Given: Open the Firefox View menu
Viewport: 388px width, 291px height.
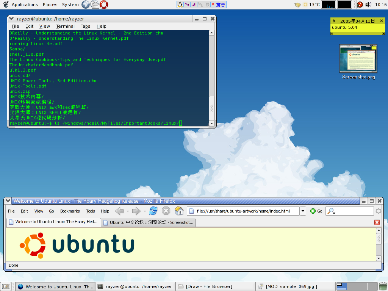Looking at the screenshot, I should [39, 211].
